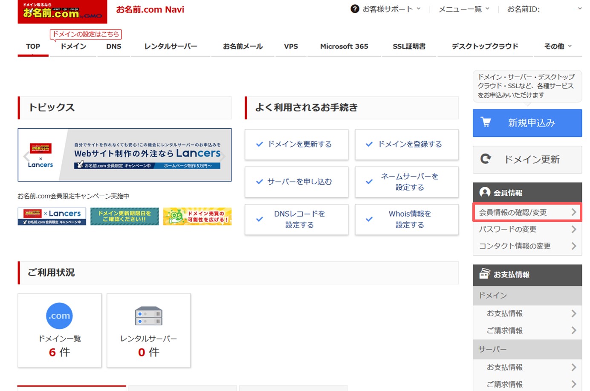Image resolution: width=590 pixels, height=391 pixels.
Task: Click the checkmark beside DNSレコードを設定する
Action: click(x=259, y=219)
